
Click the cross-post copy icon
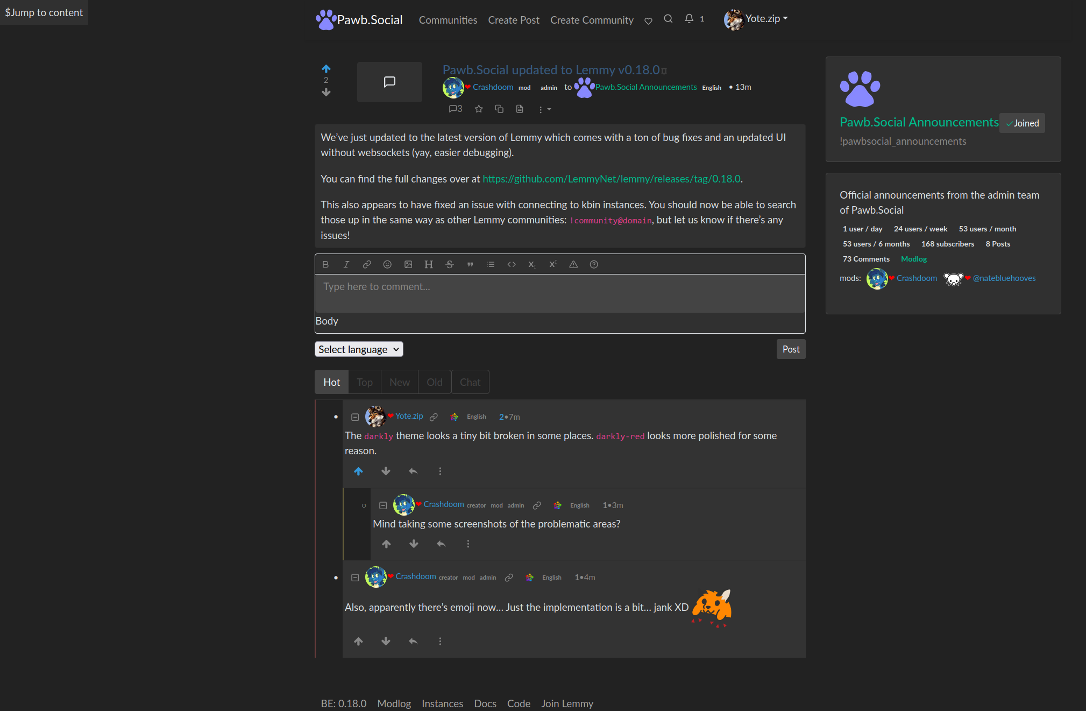point(499,109)
